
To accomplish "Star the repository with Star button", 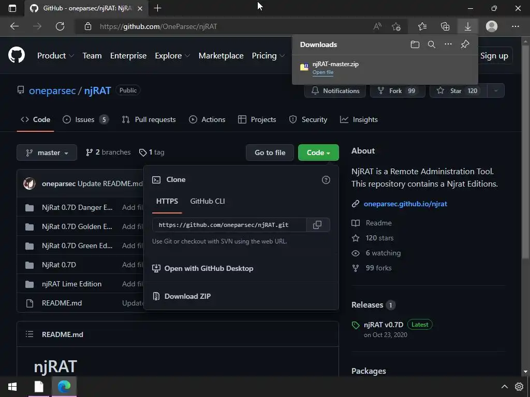I will 459,91.
